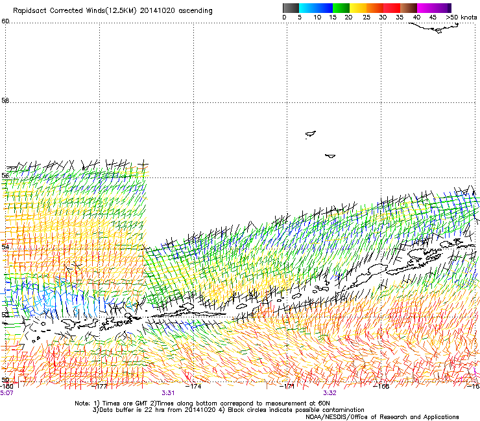Click the -177 longitude label

[x=100, y=386]
